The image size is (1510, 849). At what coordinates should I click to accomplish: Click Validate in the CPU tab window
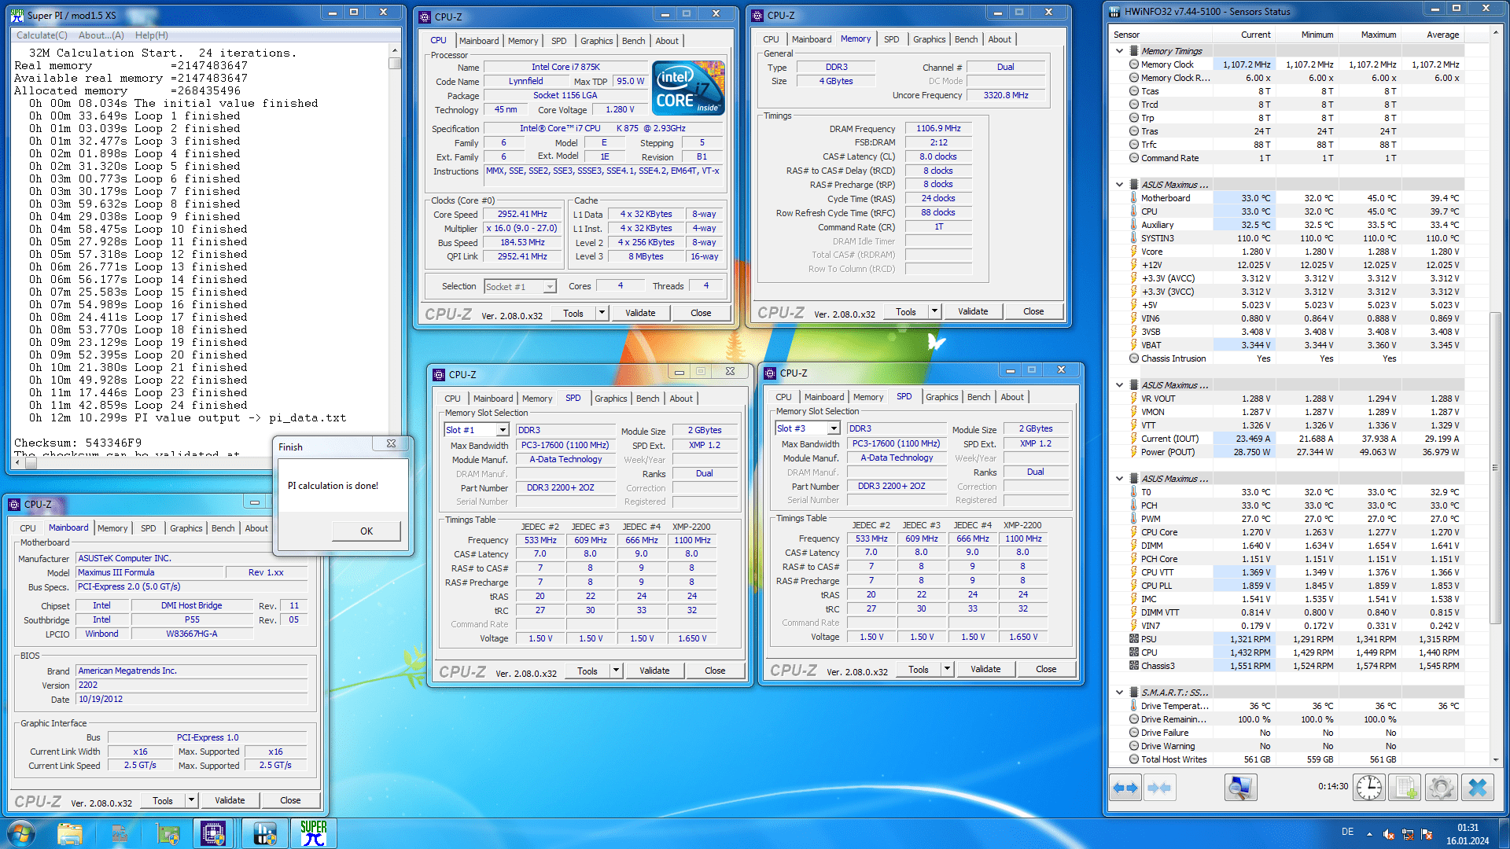639,313
